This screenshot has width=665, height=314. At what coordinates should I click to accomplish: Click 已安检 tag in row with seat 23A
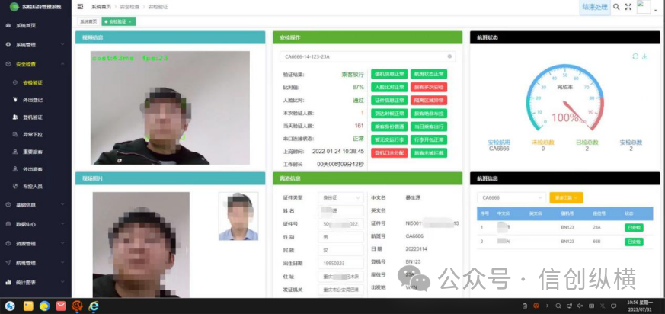tap(634, 228)
